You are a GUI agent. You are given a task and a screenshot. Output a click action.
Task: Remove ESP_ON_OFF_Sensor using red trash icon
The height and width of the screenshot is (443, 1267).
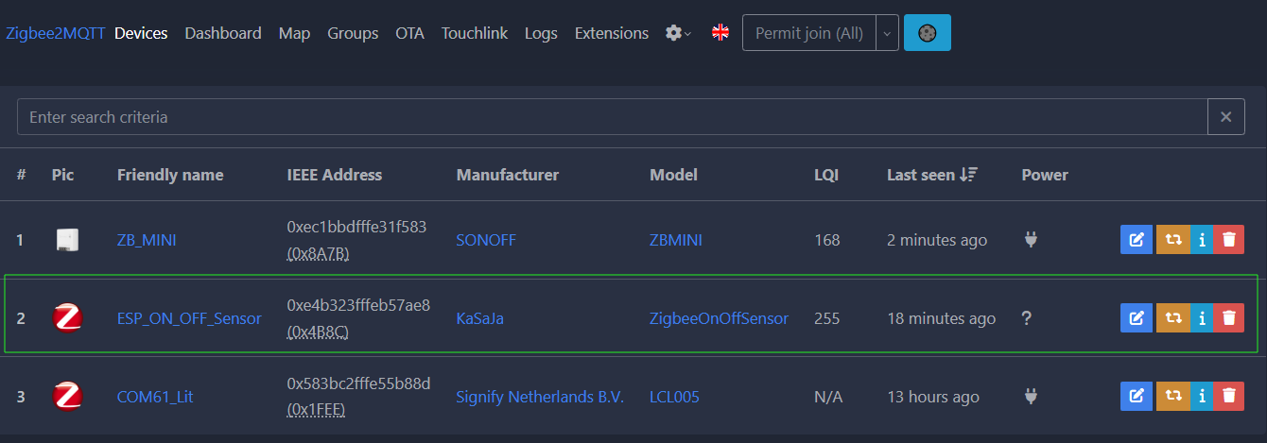tap(1228, 318)
